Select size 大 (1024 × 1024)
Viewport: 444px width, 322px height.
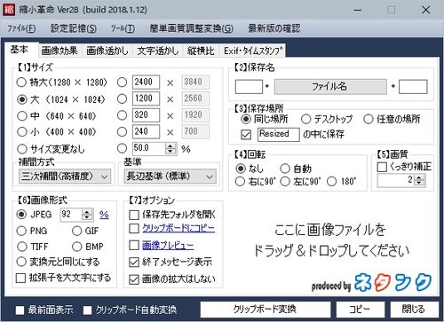pyautogui.click(x=21, y=99)
